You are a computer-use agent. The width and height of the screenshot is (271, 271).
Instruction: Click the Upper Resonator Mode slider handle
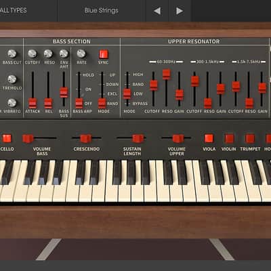pos(127,94)
